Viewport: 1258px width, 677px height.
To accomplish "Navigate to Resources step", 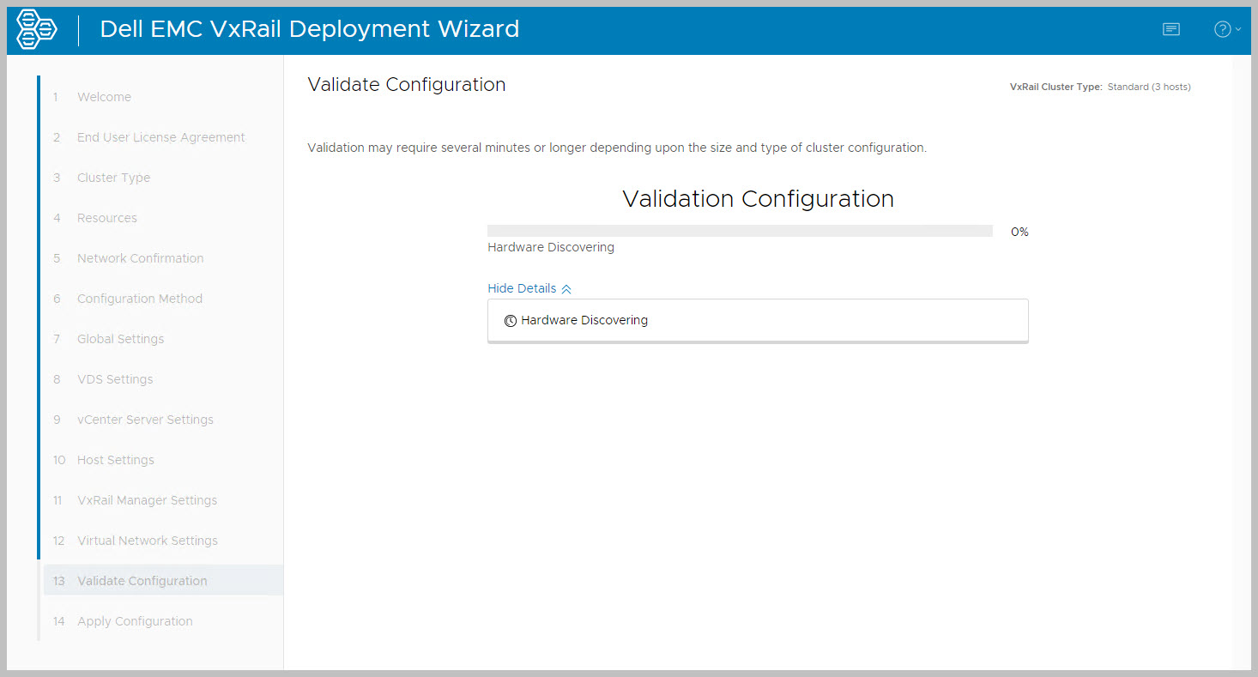I will click(x=106, y=218).
